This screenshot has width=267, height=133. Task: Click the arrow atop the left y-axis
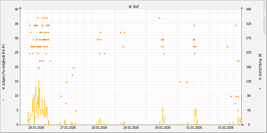point(20,7)
